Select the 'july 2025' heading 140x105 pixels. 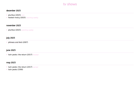click(x=11, y=38)
